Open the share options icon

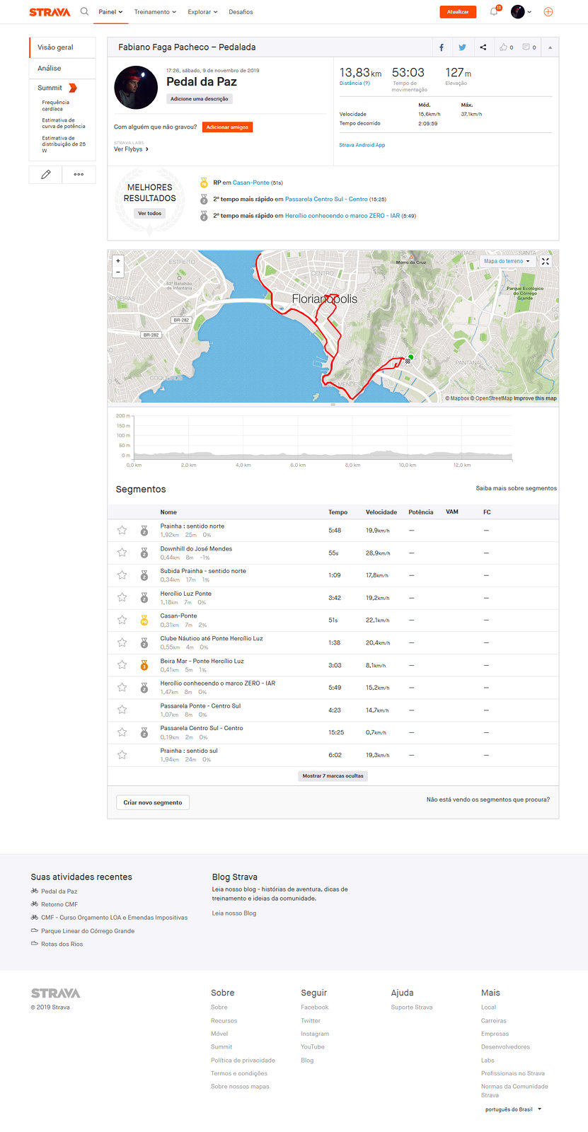click(x=483, y=47)
